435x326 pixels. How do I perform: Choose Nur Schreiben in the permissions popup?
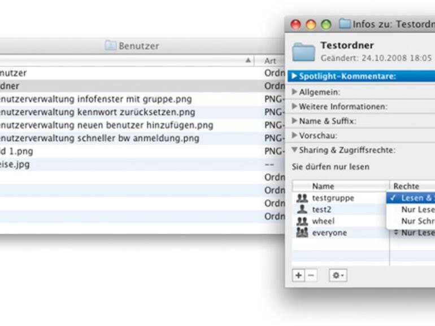411,221
